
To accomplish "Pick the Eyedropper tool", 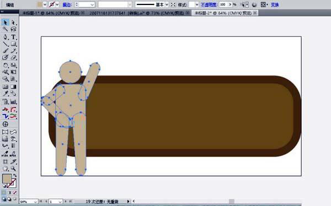I will tap(5, 94).
